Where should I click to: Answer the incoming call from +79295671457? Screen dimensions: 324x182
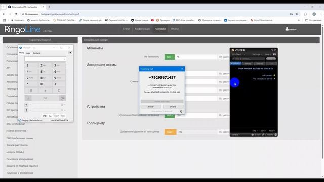pos(151,107)
